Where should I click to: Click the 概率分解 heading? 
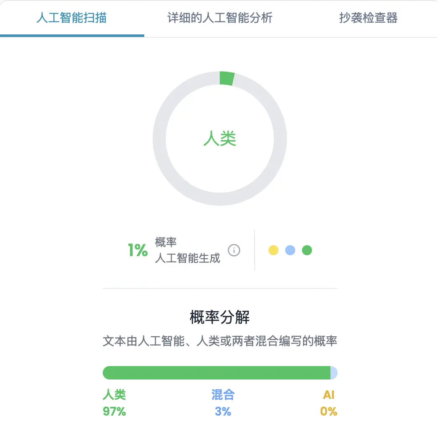(x=219, y=318)
